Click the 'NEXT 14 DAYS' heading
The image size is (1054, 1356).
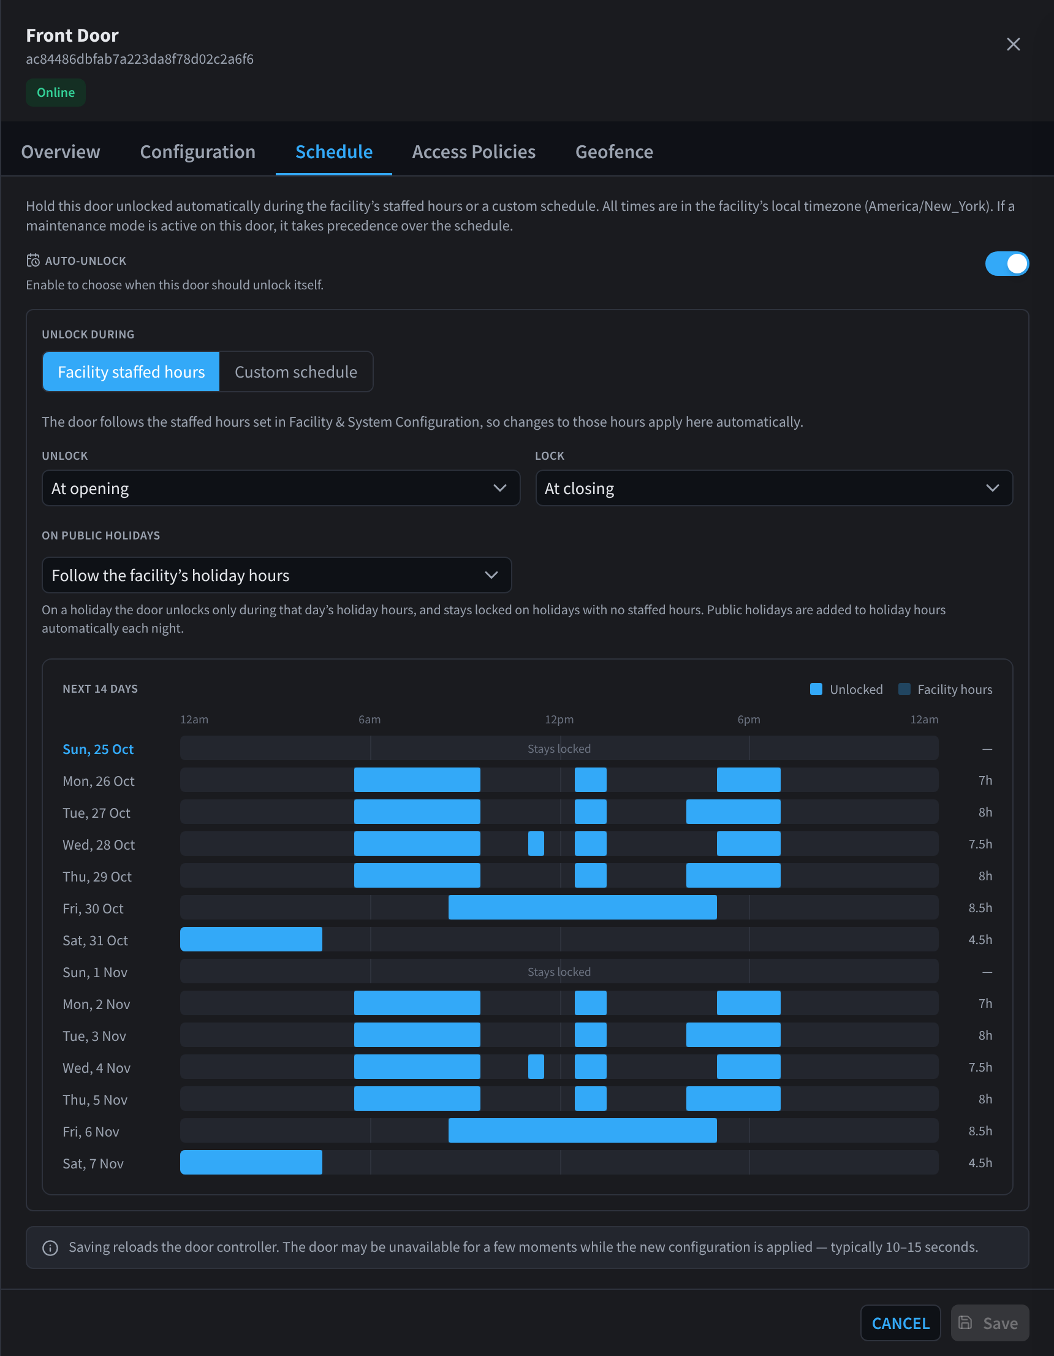click(x=100, y=688)
